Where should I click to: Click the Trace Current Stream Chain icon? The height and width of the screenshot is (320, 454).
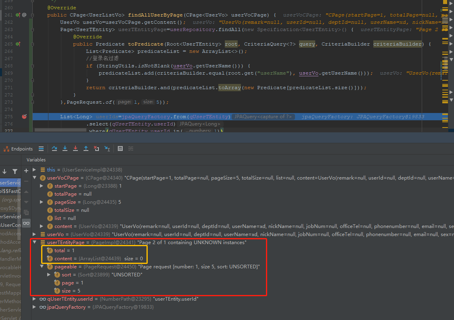coord(131,148)
